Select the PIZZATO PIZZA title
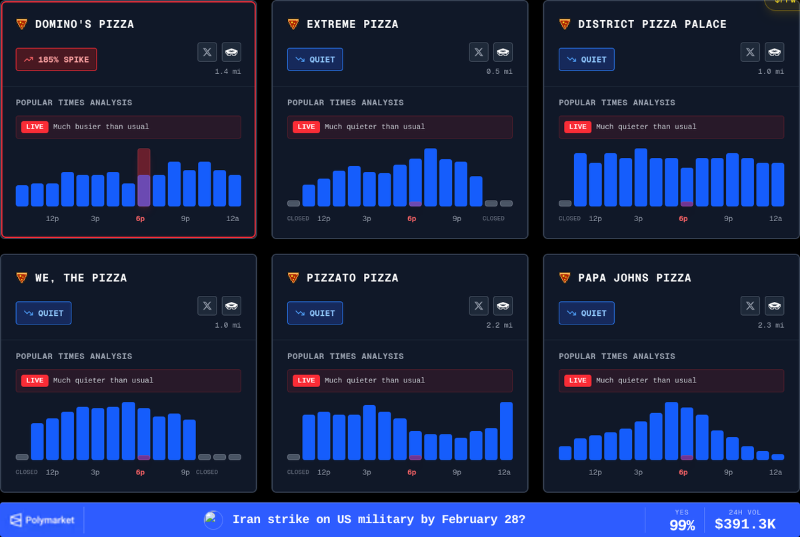Viewport: 800px width, 537px height. (x=353, y=278)
